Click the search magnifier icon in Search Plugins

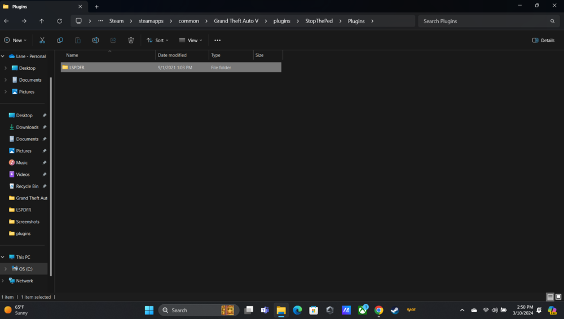click(x=552, y=21)
